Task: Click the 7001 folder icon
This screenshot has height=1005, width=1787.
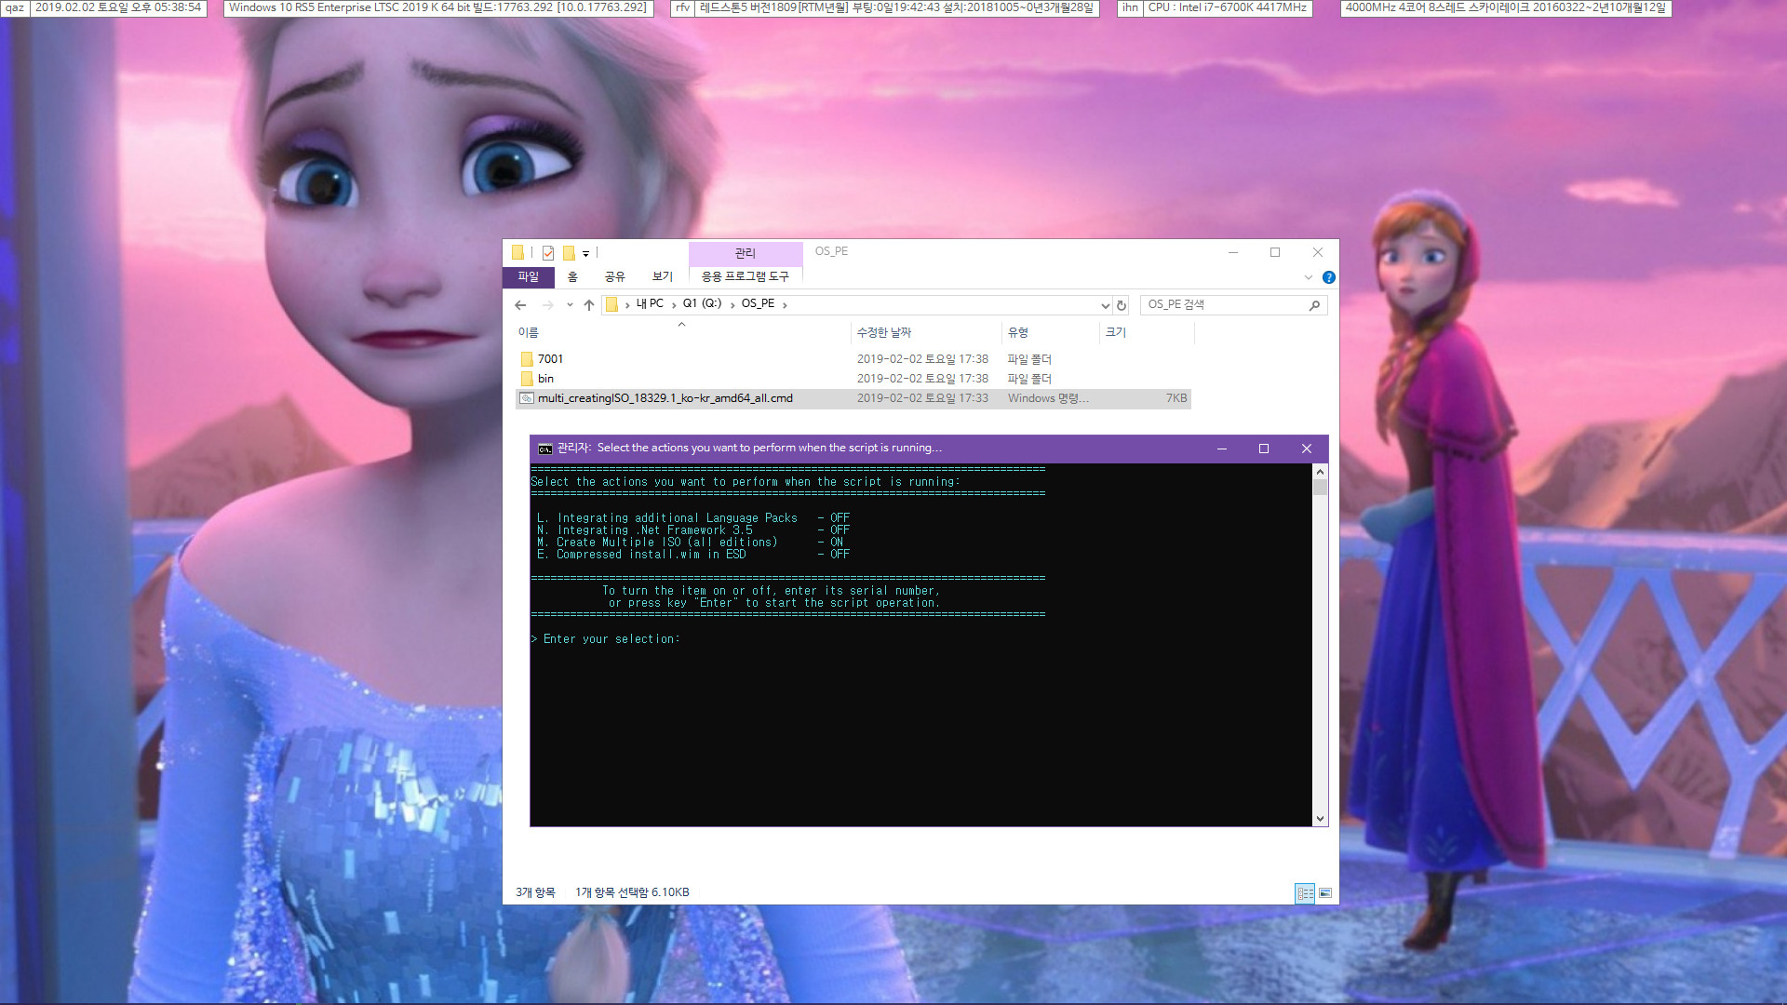Action: pos(527,359)
